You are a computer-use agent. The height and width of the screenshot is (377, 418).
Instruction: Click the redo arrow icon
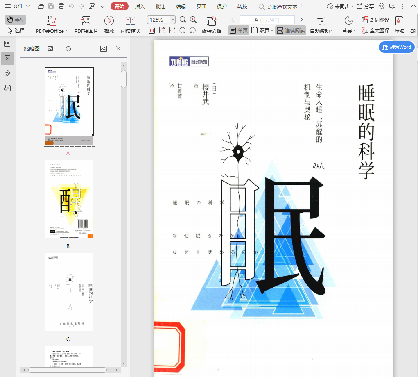coord(82,6)
